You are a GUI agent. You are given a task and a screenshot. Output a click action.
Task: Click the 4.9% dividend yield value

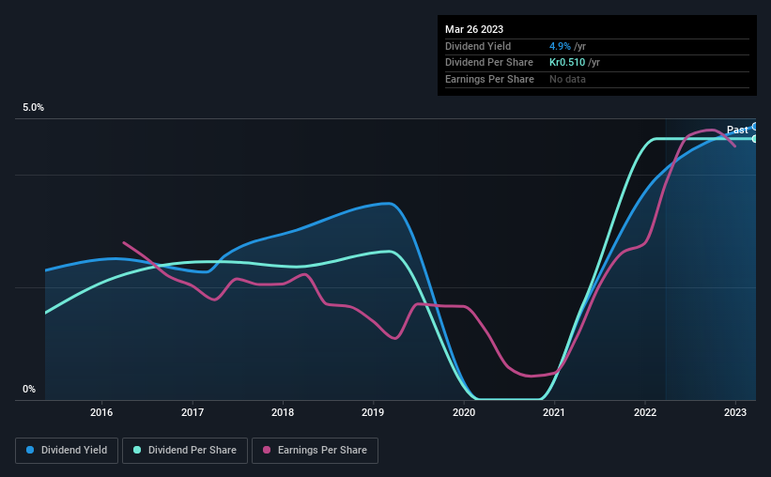560,46
